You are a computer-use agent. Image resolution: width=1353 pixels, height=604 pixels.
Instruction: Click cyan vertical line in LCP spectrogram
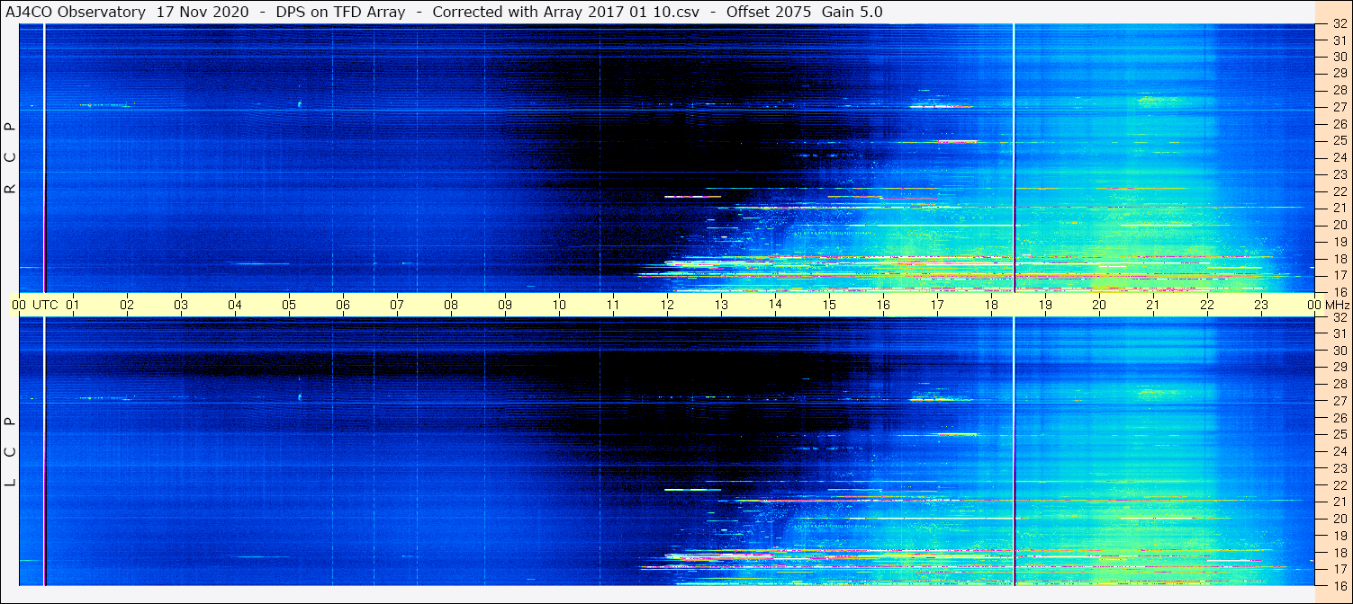coord(44,449)
